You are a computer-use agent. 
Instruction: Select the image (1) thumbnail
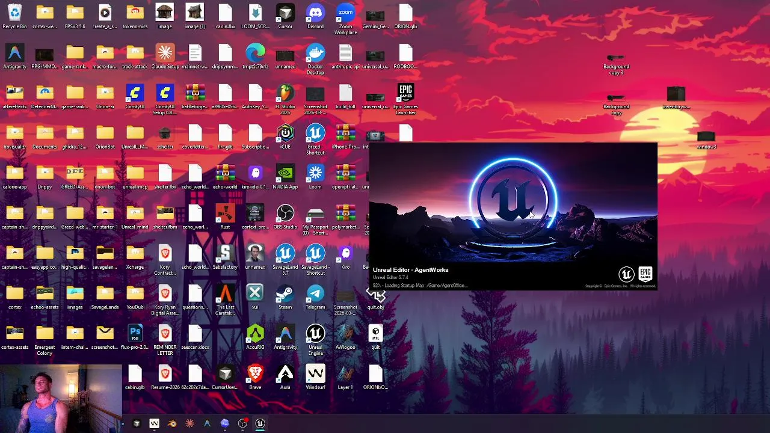[x=195, y=17]
